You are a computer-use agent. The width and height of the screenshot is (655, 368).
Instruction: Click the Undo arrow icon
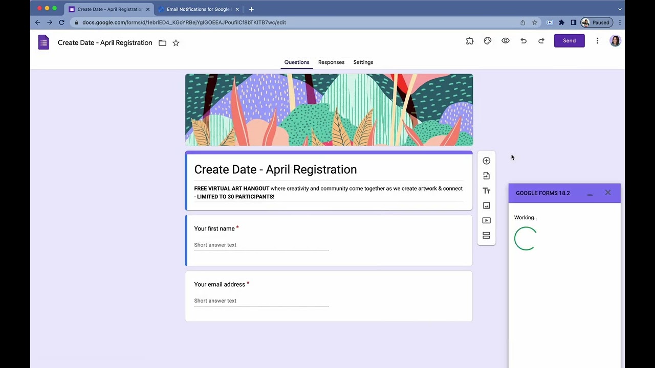pyautogui.click(x=523, y=41)
